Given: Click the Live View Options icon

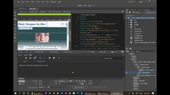Looking at the screenshot, I should 15,19.
